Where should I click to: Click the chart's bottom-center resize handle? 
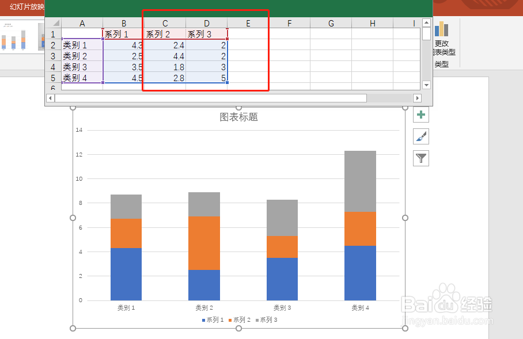pyautogui.click(x=239, y=328)
